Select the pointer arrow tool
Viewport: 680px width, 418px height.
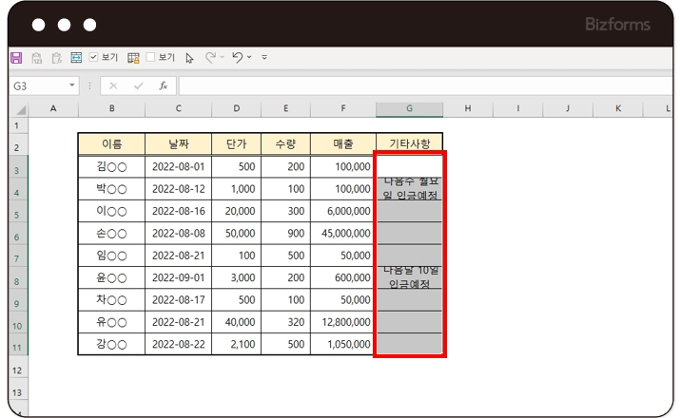[189, 58]
